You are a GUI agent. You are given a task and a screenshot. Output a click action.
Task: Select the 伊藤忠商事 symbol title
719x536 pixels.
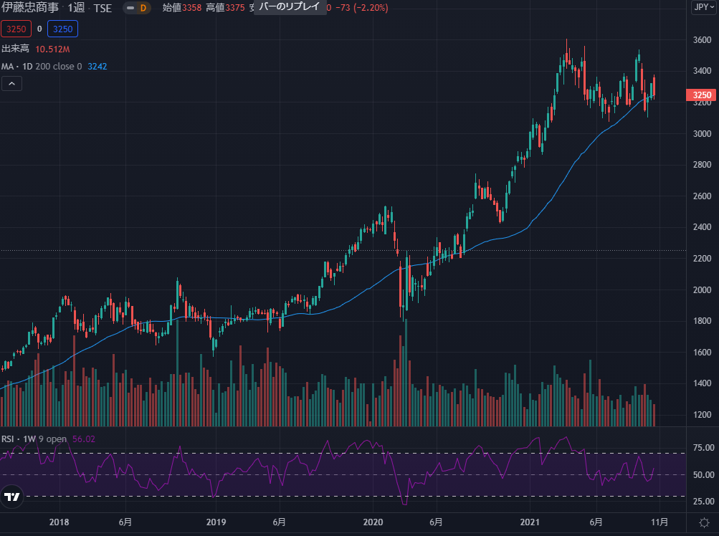pos(29,8)
